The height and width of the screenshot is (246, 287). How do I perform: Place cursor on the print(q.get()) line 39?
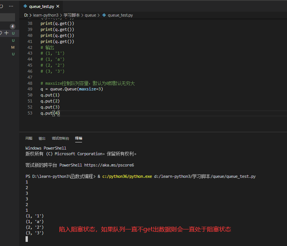[x=57, y=29]
